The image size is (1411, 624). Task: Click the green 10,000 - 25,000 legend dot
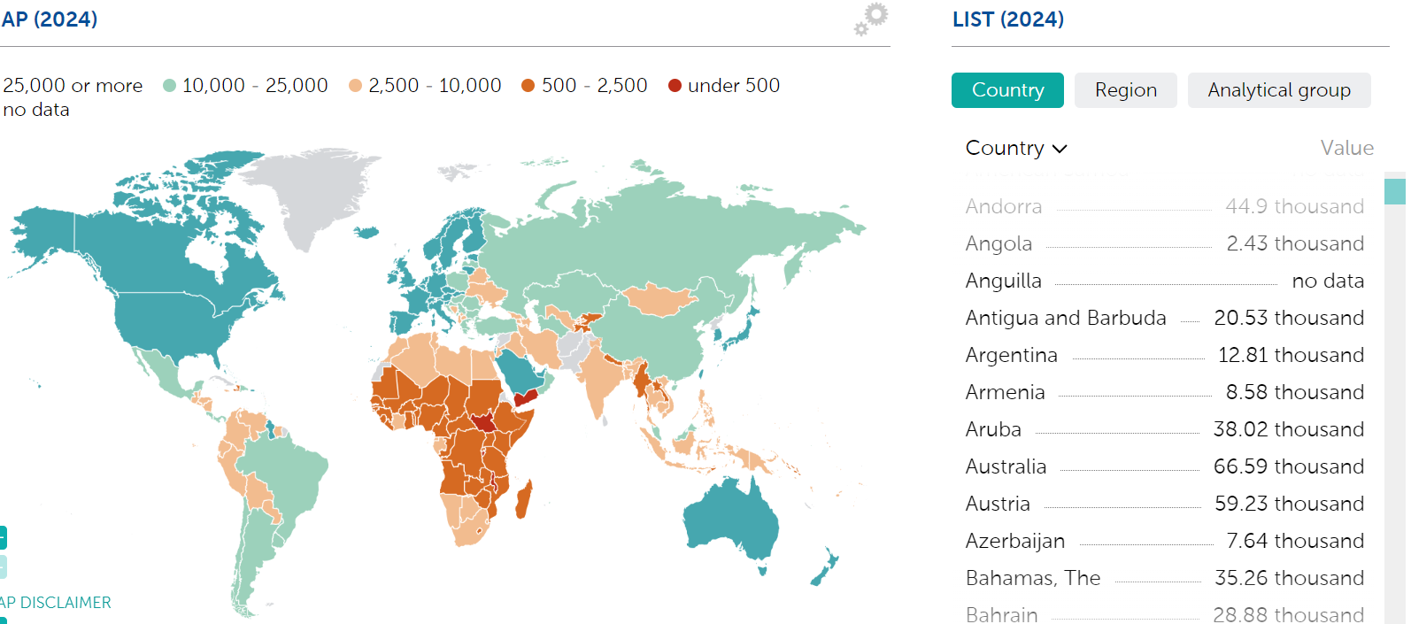click(x=170, y=86)
